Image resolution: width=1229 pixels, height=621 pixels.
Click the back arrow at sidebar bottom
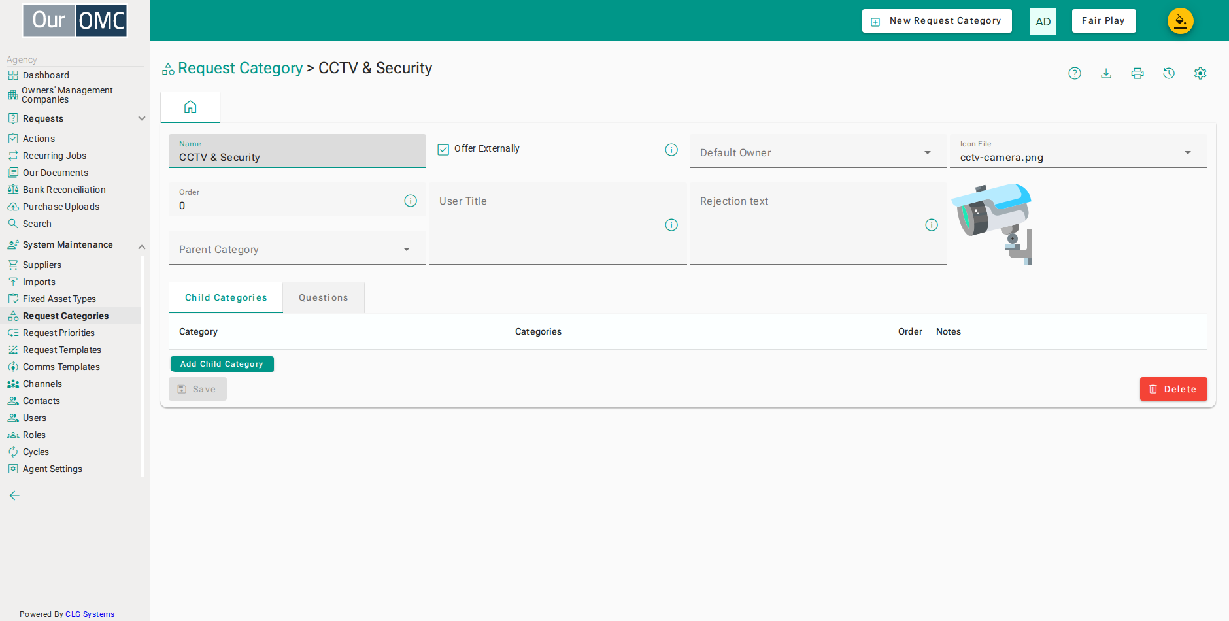(14, 495)
